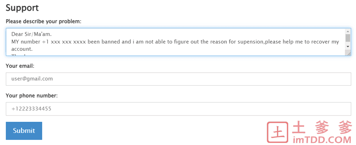Click the 'Please describe your problem:' label
356x145 pixels.
pyautogui.click(x=43, y=22)
